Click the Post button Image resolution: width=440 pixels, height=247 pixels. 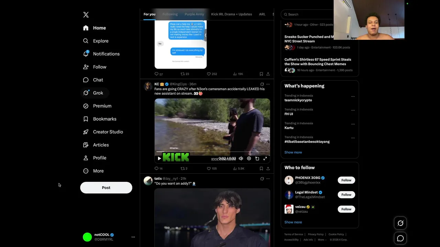pyautogui.click(x=106, y=188)
